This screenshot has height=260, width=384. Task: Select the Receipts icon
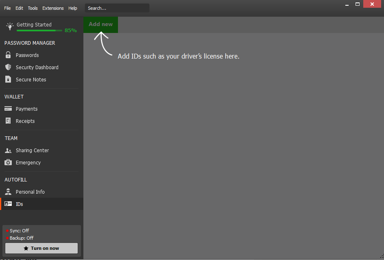coord(8,121)
